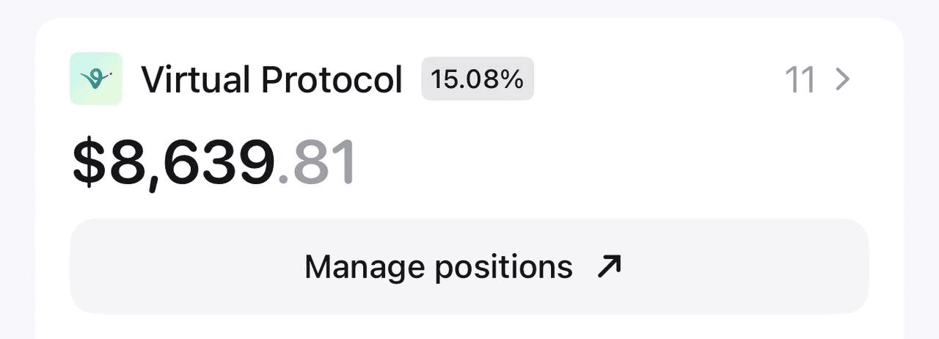
Task: Click the Virtual Protocol logo icon
Action: (96, 79)
